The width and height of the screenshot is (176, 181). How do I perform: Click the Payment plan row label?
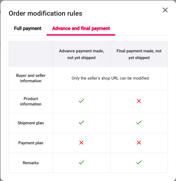click(x=31, y=143)
